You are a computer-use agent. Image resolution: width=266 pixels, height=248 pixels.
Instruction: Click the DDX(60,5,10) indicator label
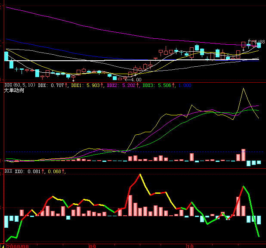click(x=20, y=85)
